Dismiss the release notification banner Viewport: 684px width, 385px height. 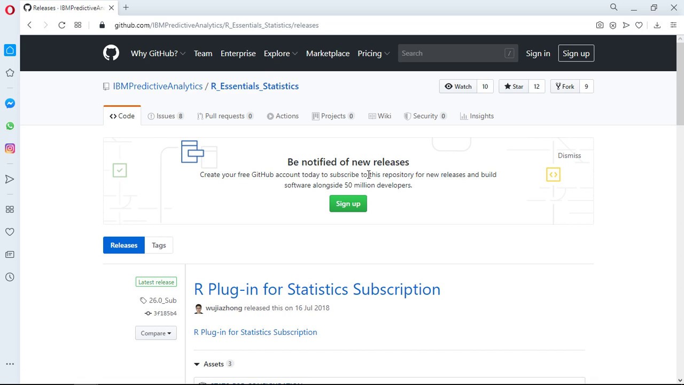(569, 156)
